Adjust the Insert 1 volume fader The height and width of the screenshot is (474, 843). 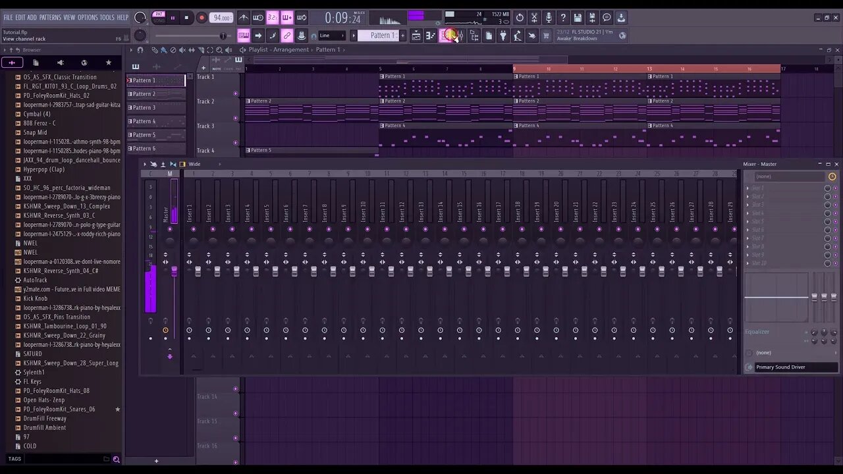click(x=198, y=271)
